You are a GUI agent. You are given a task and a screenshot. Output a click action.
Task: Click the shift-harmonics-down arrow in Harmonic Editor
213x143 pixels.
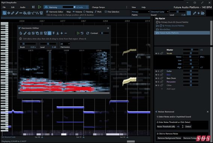coord(58,33)
